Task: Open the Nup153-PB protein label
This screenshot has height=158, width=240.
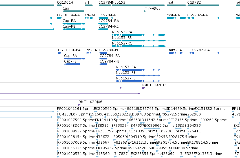Action: [125, 73]
